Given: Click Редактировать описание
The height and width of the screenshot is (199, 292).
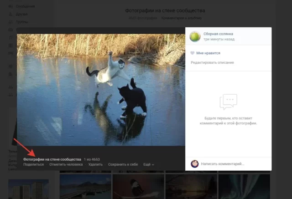Looking at the screenshot, I should click(x=212, y=62).
